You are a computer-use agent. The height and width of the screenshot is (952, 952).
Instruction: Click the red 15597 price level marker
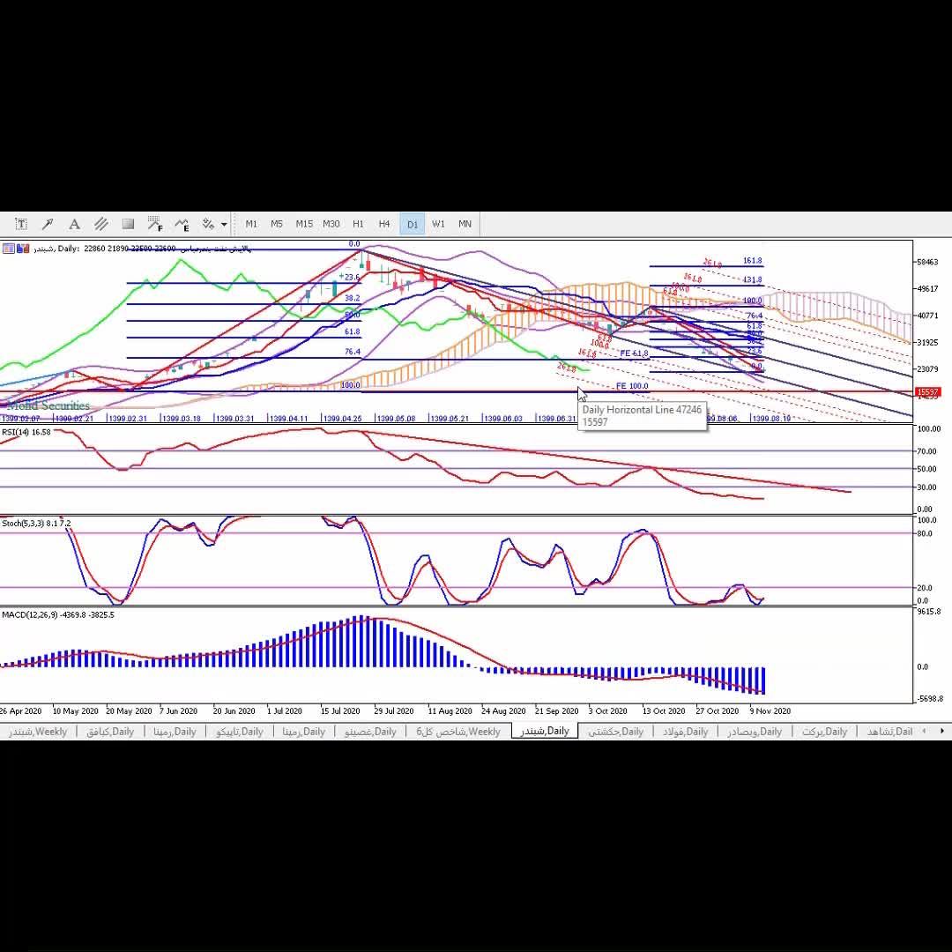(928, 392)
